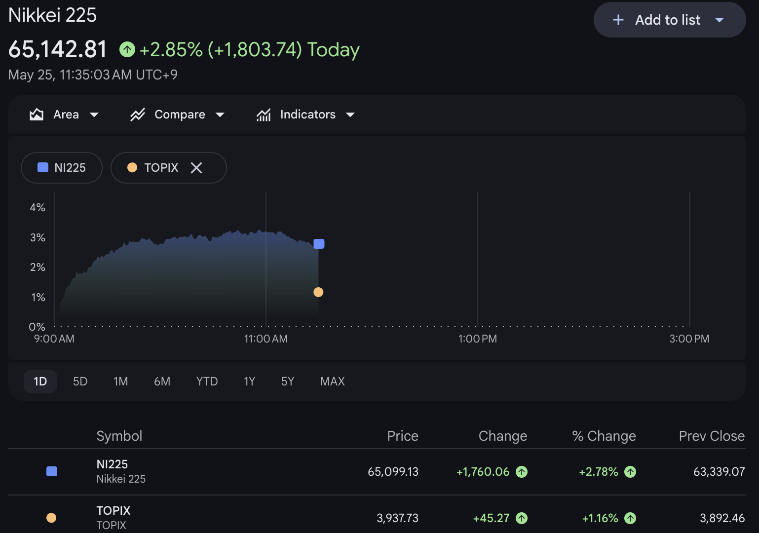Click the Area chart type icon

point(37,114)
